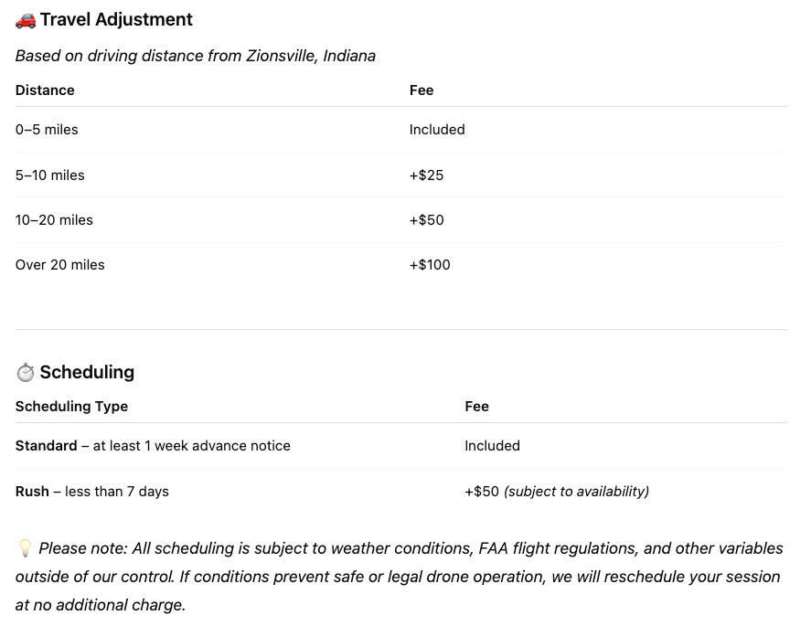The width and height of the screenshot is (790, 626).
Task: Click the +$100 fee cell
Action: pyautogui.click(x=430, y=265)
